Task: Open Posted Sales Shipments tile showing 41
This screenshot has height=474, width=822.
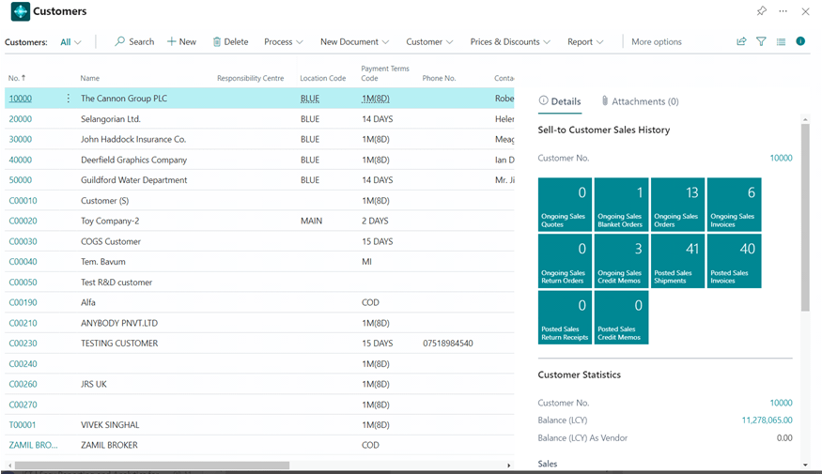Action: coord(677,261)
